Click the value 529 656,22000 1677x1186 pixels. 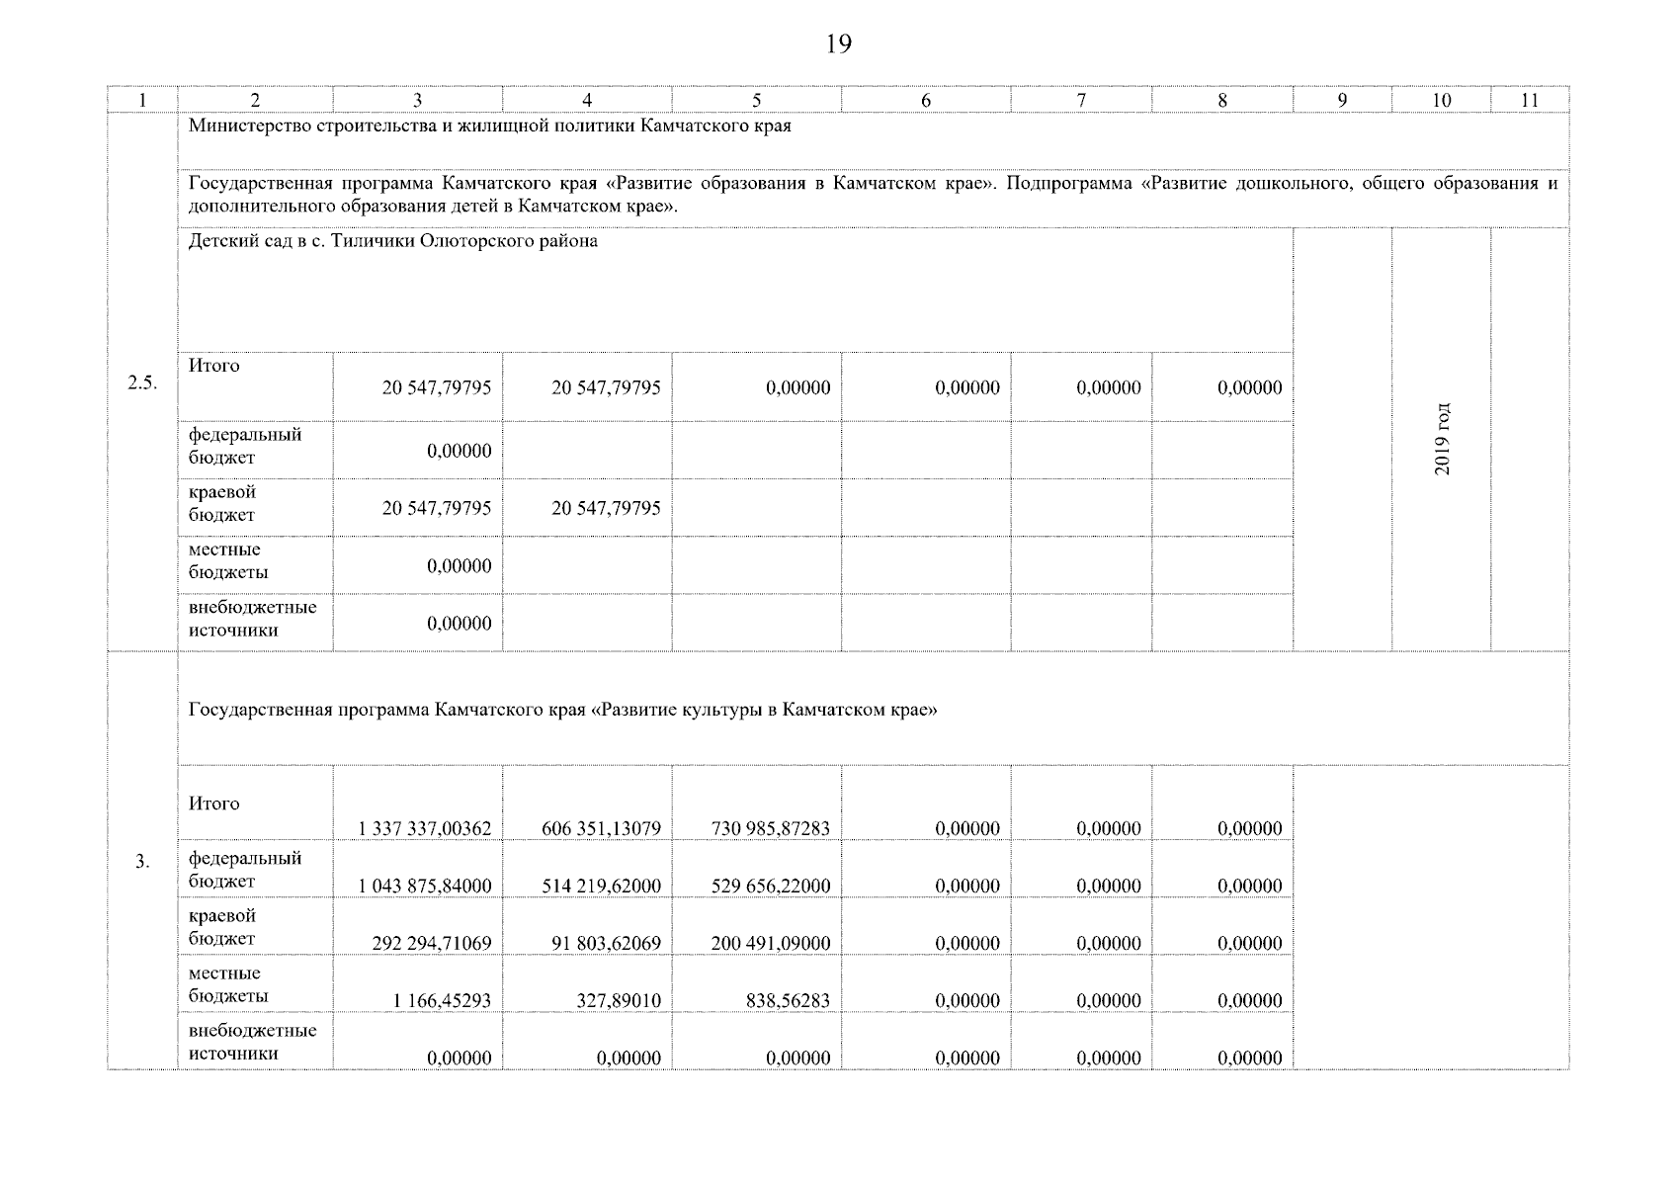pos(771,886)
